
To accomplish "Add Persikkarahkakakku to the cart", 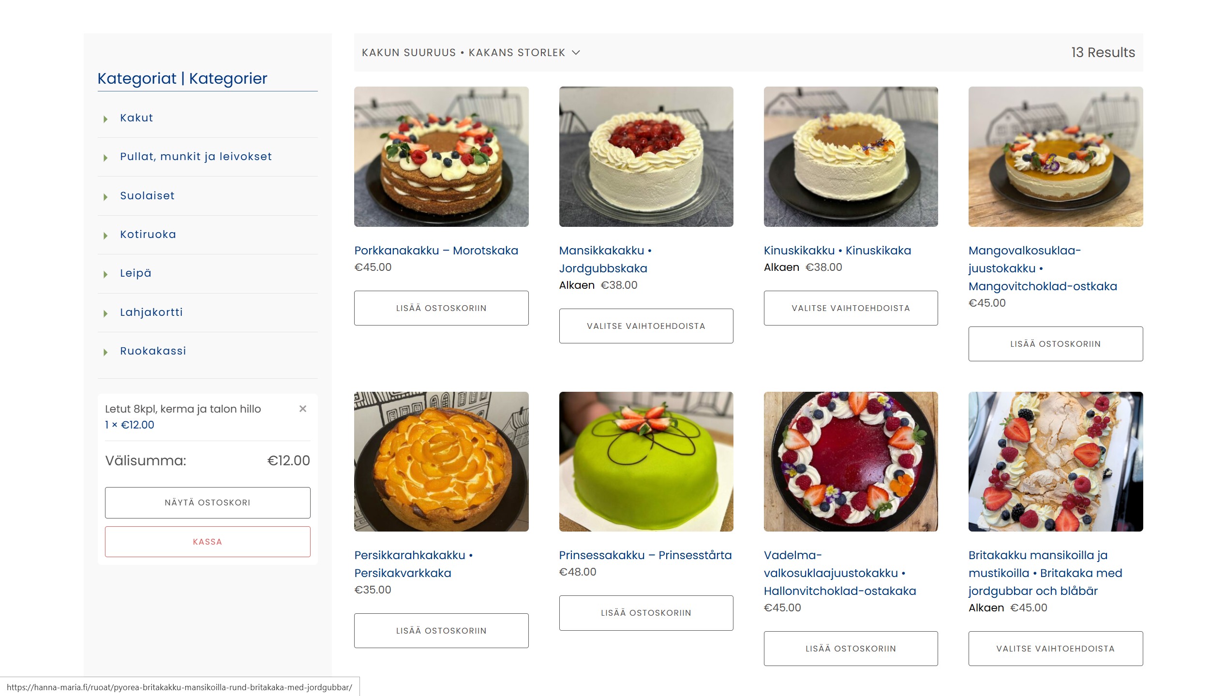I will pos(441,631).
